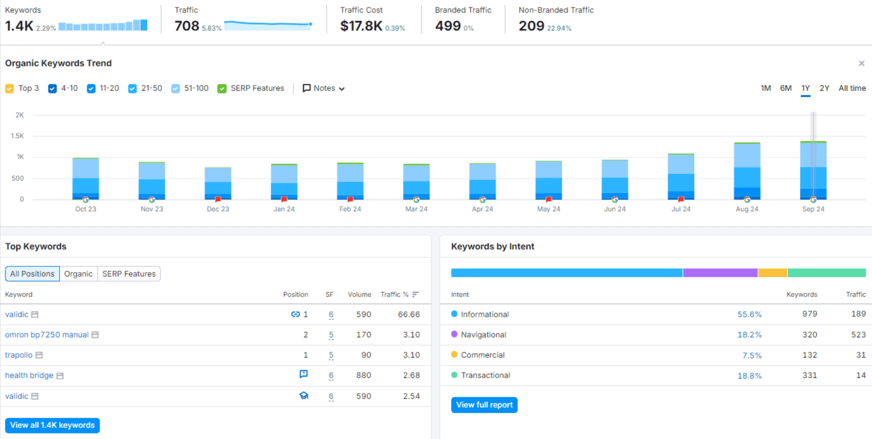Select the All time range
This screenshot has height=439, width=872.
(852, 89)
